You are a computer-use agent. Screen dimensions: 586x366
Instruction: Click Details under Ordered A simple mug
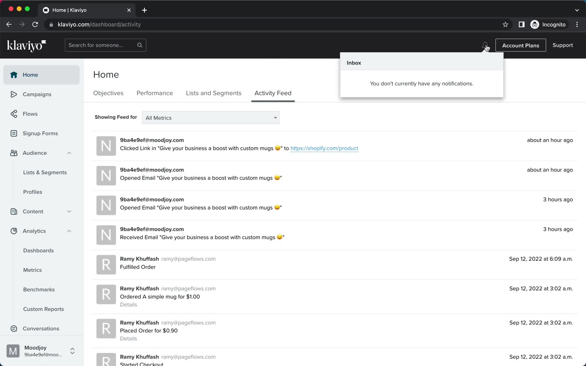coord(128,305)
